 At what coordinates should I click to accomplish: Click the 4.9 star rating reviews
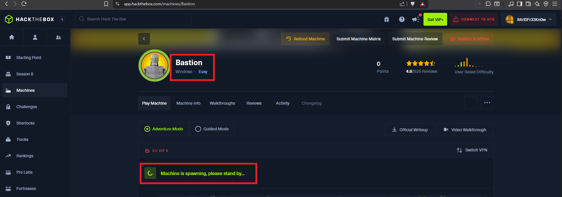pos(421,67)
